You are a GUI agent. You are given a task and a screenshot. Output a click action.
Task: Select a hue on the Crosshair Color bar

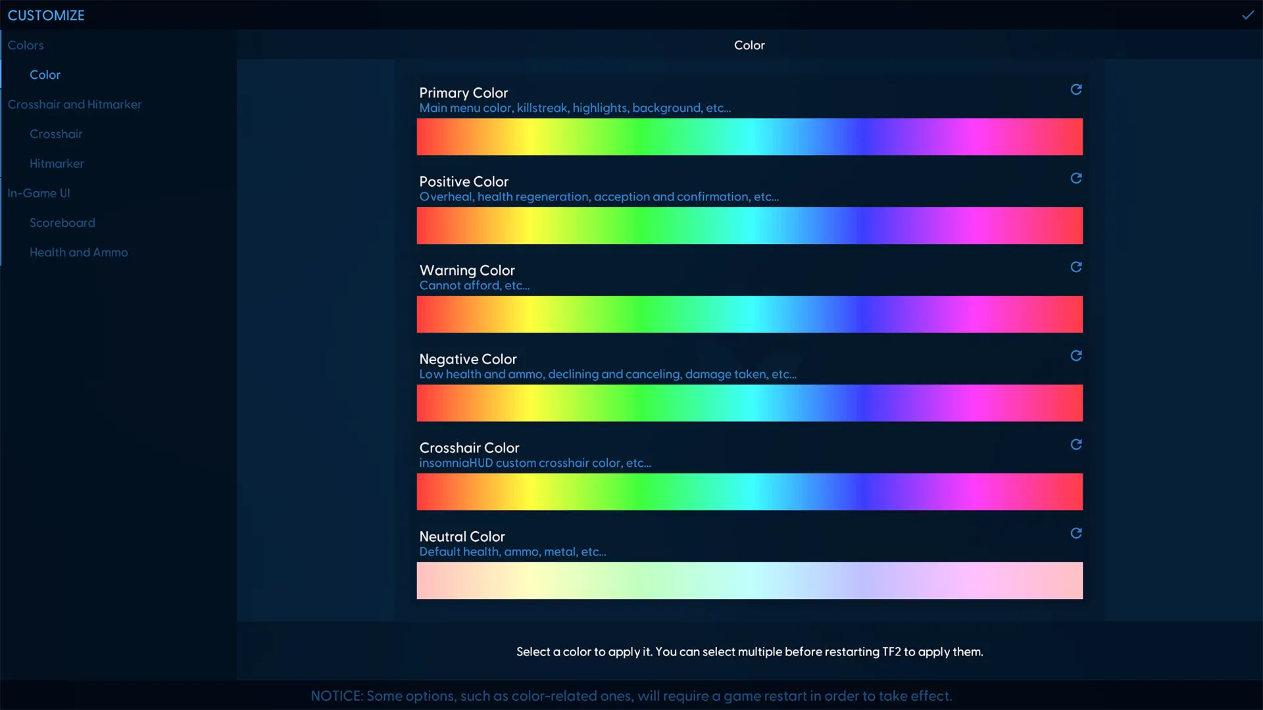click(749, 492)
